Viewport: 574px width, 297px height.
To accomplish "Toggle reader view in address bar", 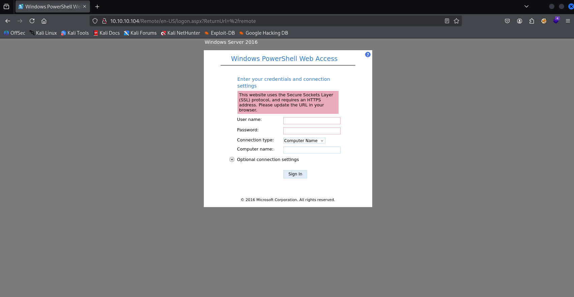I will (x=447, y=21).
